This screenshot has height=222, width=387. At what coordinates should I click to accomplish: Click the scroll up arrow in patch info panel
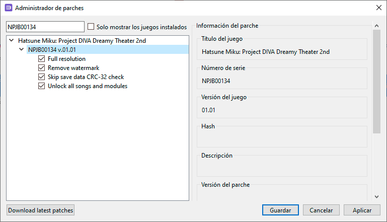coord(376,26)
